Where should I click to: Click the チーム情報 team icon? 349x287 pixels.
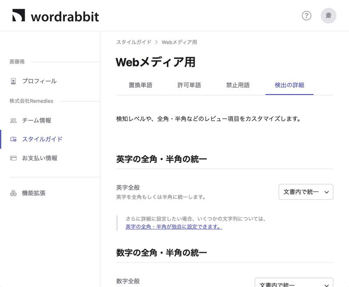pos(14,120)
